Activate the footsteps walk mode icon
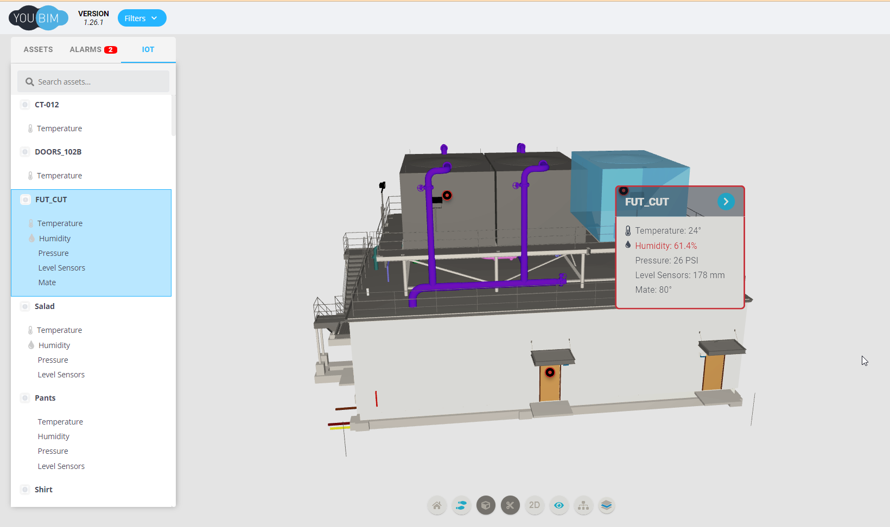 point(461,505)
